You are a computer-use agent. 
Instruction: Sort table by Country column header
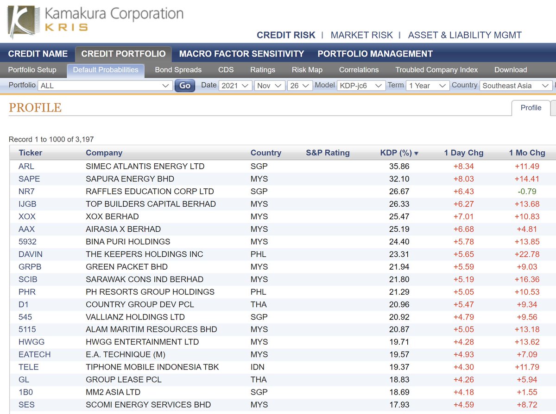pos(266,153)
